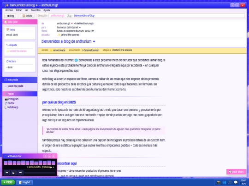Click the post title 'bienvenidos al blog de anthurium'
Screen dimensions: 249x186
coord(68,41)
